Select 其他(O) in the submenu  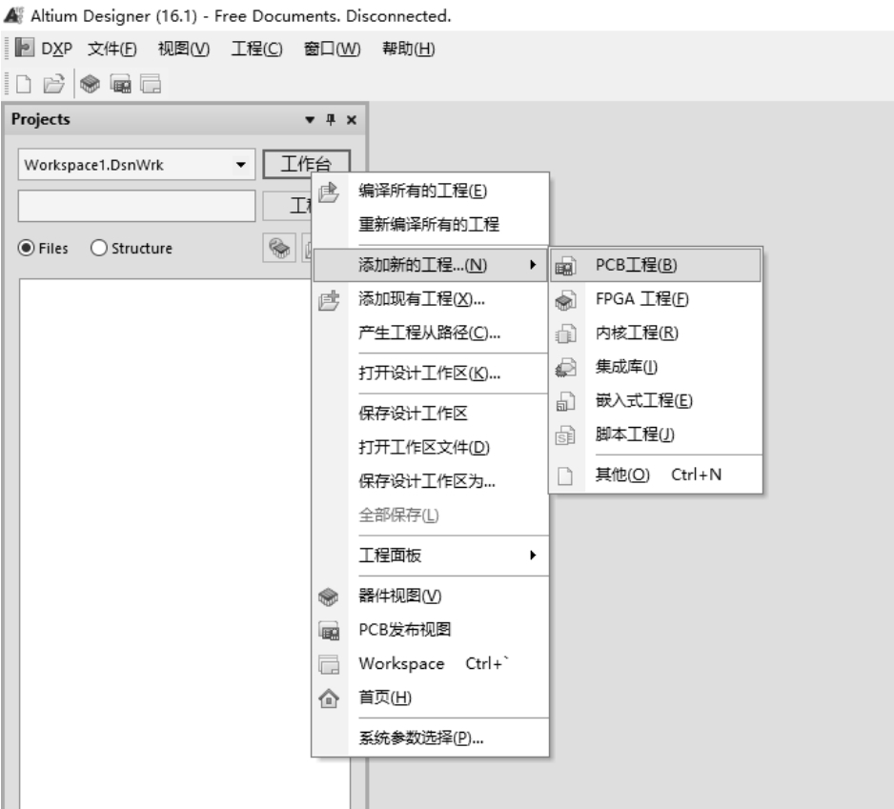click(658, 475)
